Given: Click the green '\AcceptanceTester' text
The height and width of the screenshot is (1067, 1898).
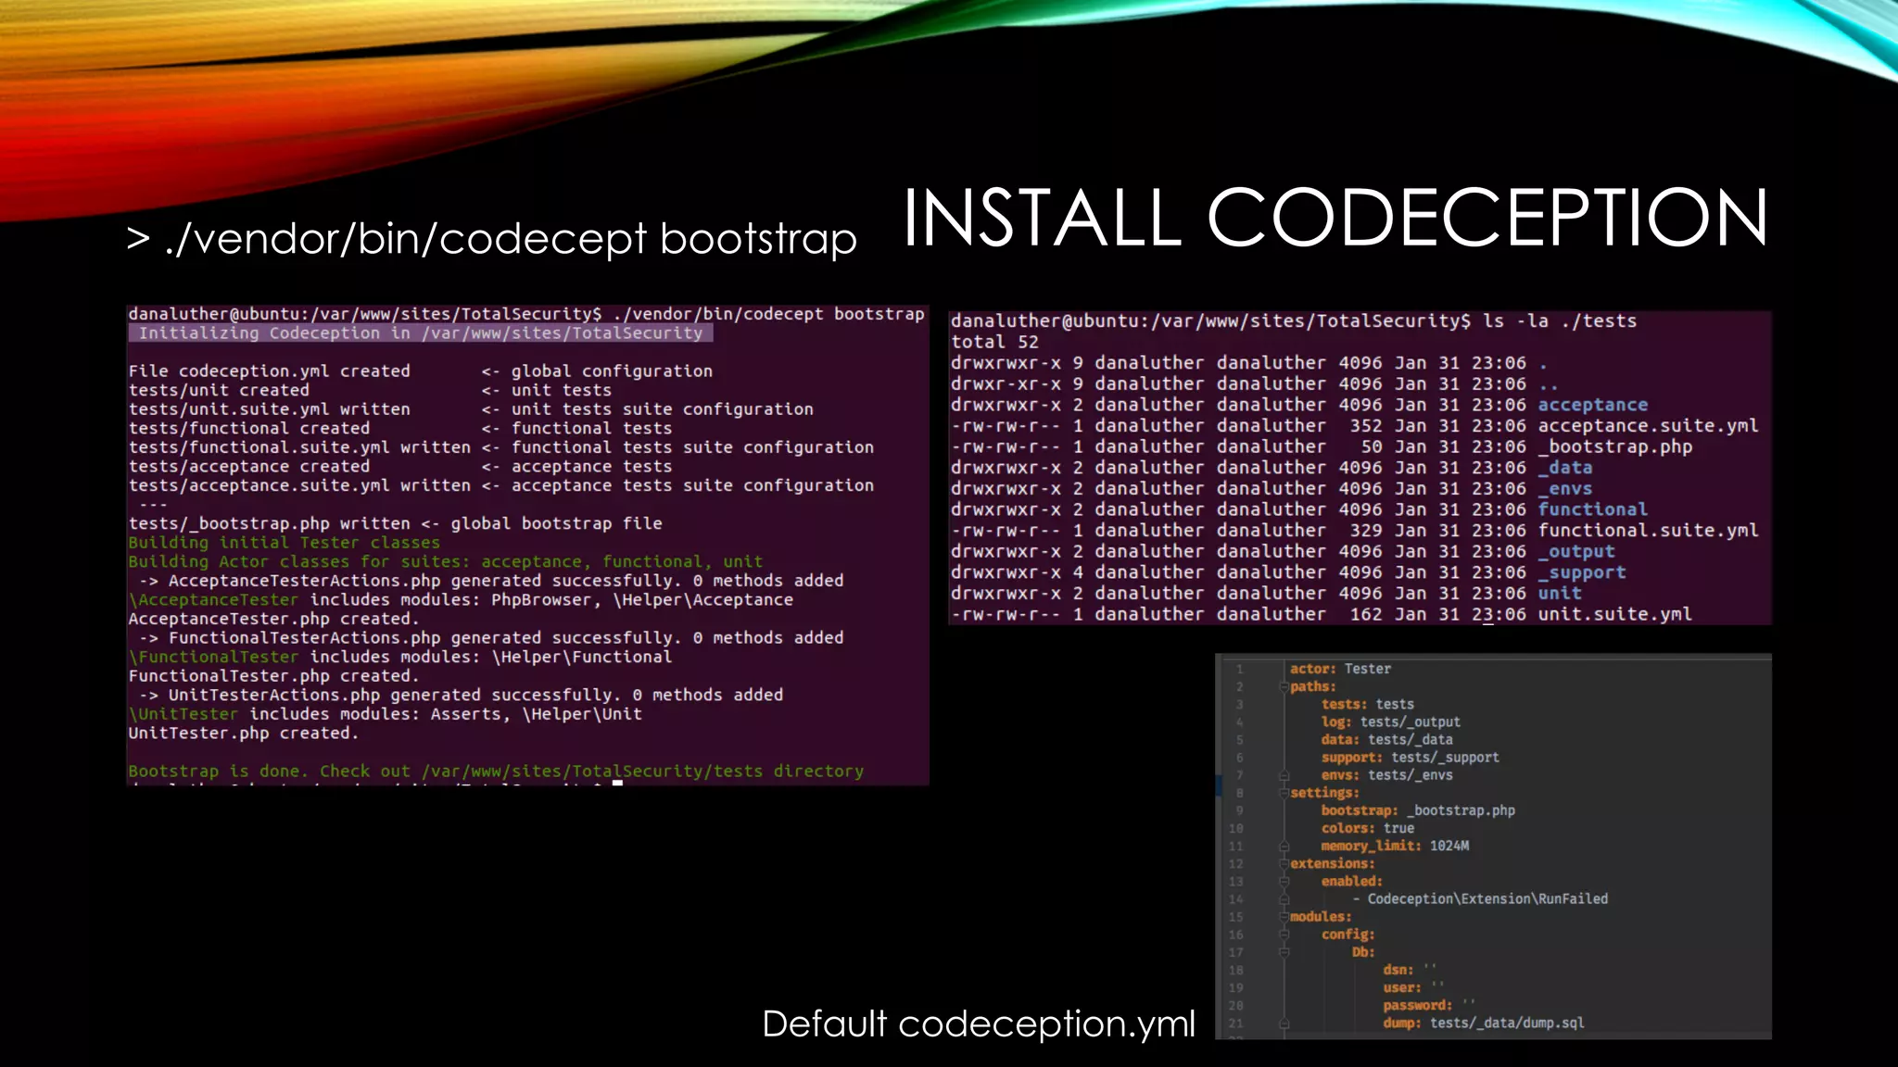Looking at the screenshot, I should (214, 600).
